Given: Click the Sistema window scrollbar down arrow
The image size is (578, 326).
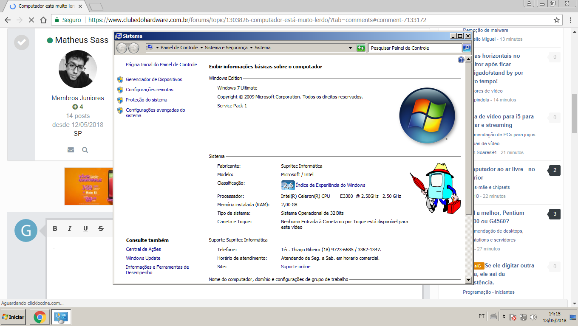Looking at the screenshot, I should [x=469, y=280].
